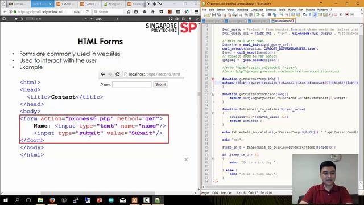Switch PDF viewer to presentation mode

coord(171,19)
